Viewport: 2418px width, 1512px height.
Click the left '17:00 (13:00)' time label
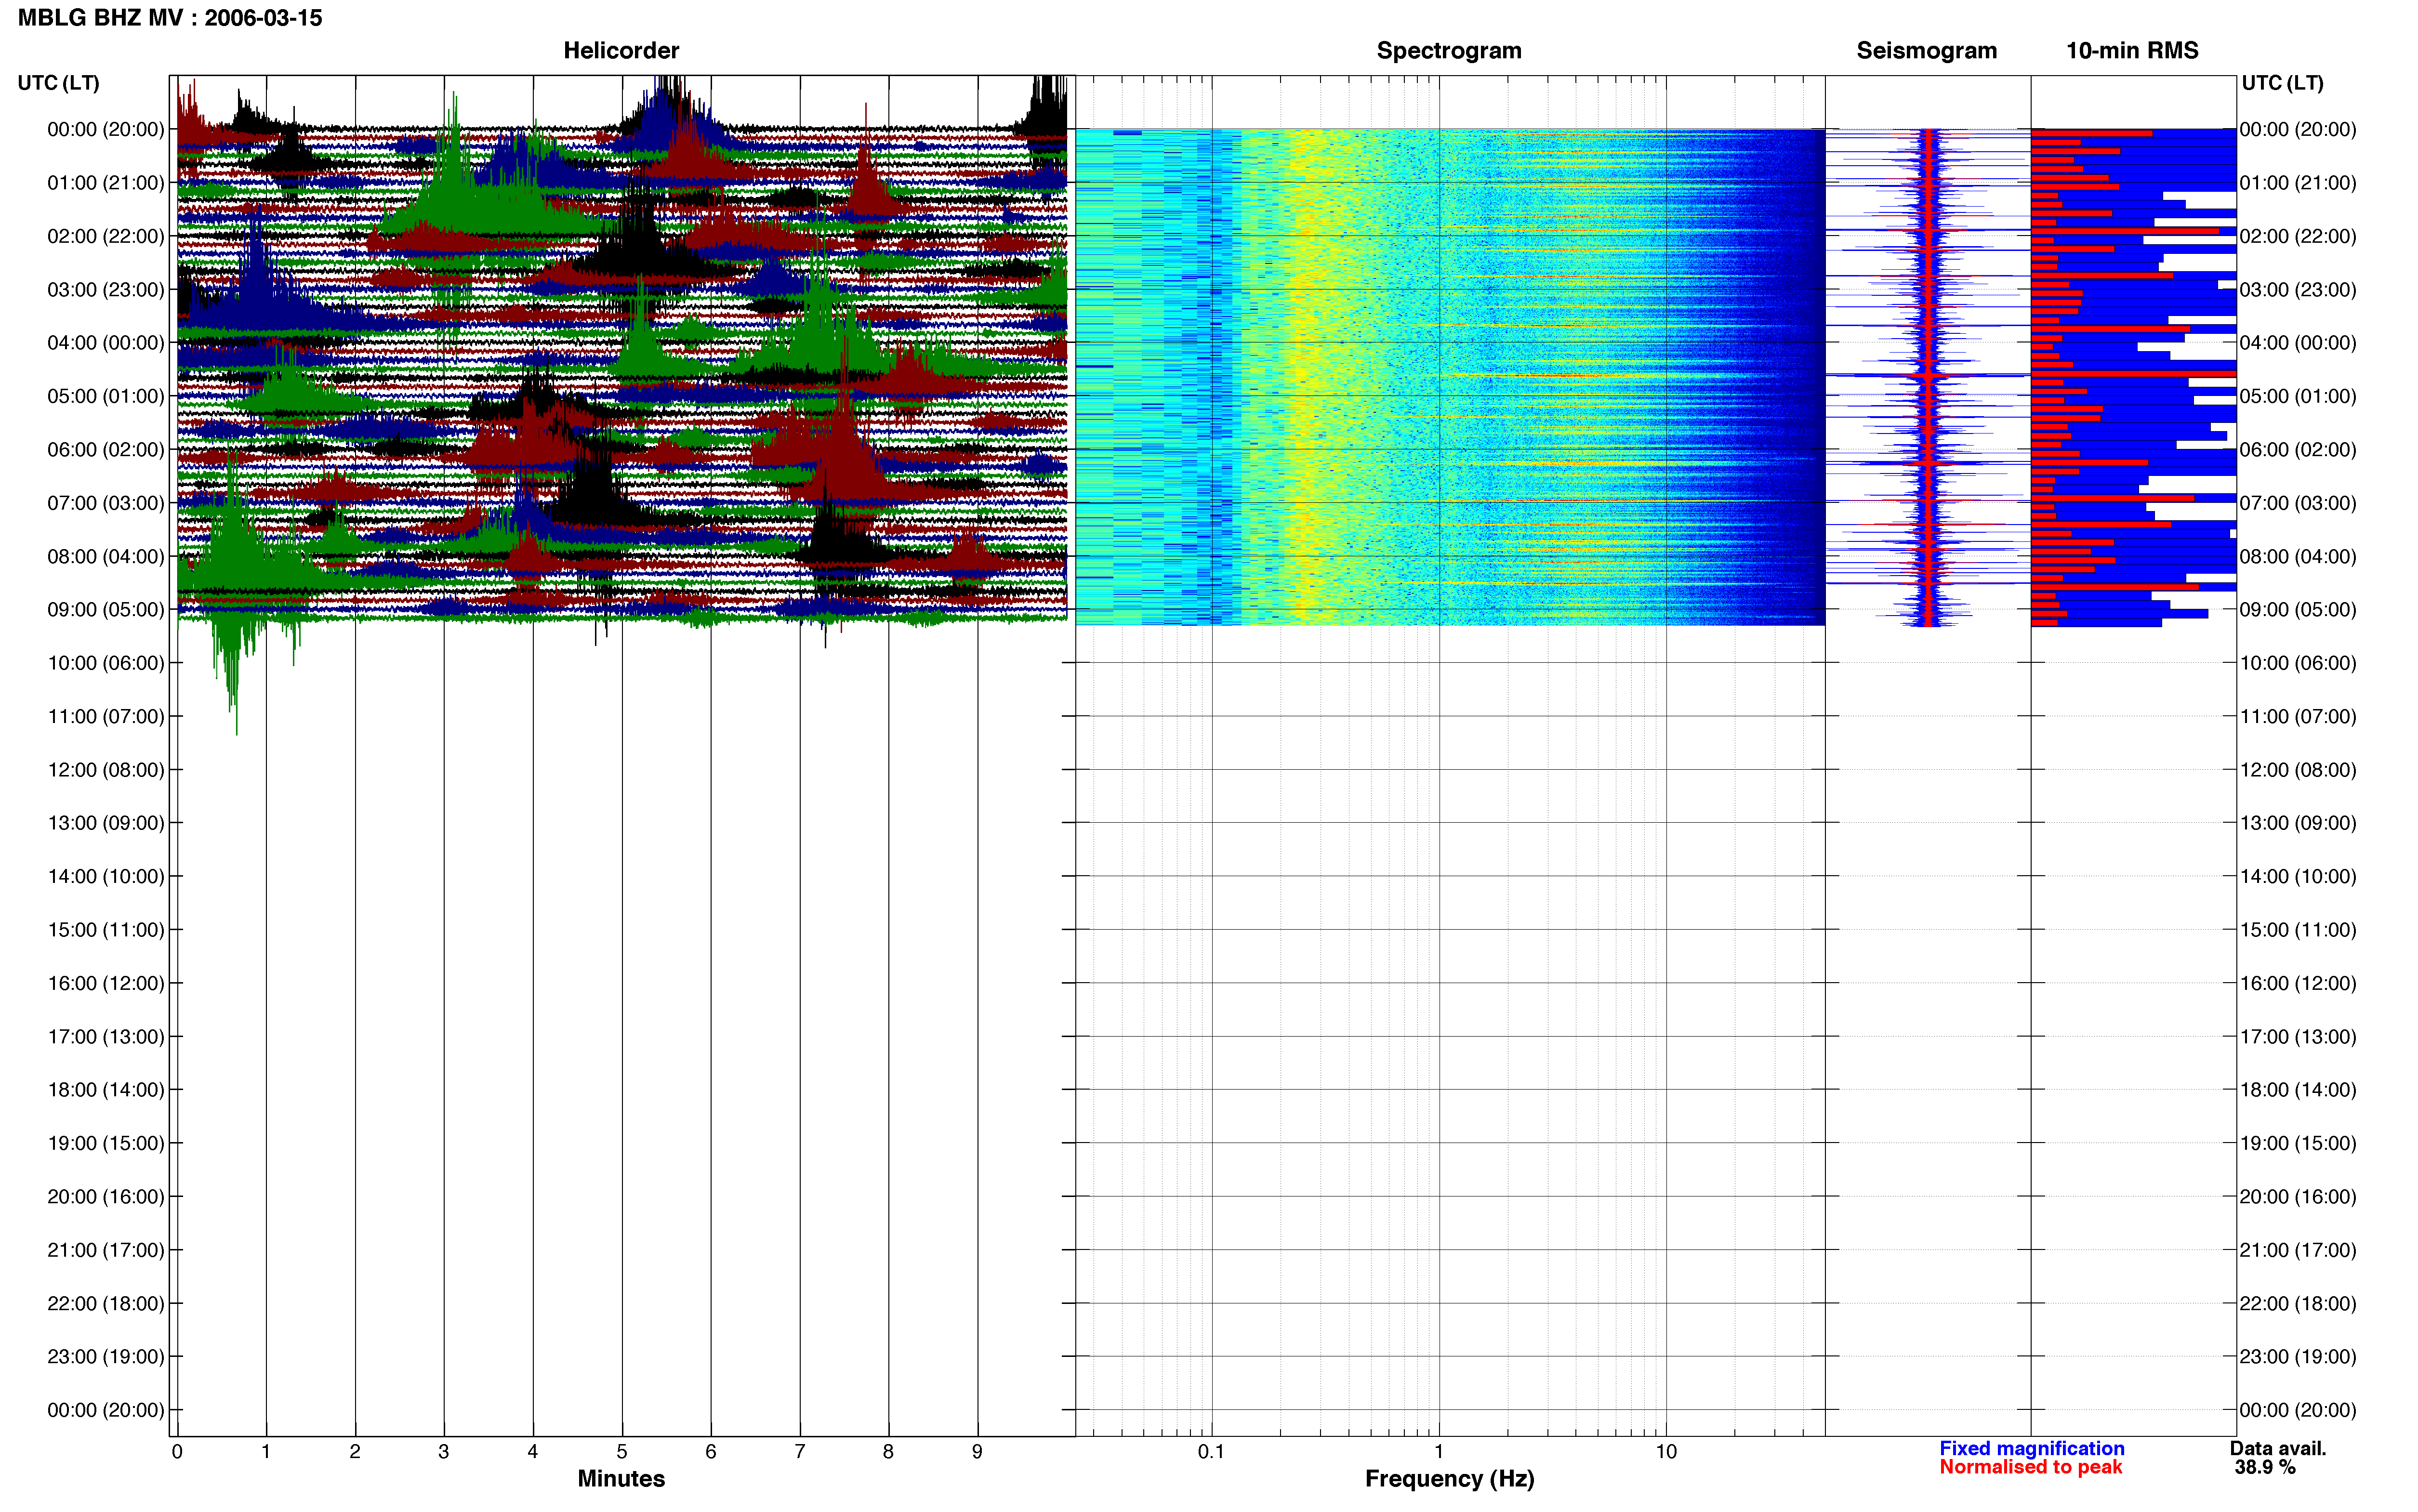tap(106, 1036)
